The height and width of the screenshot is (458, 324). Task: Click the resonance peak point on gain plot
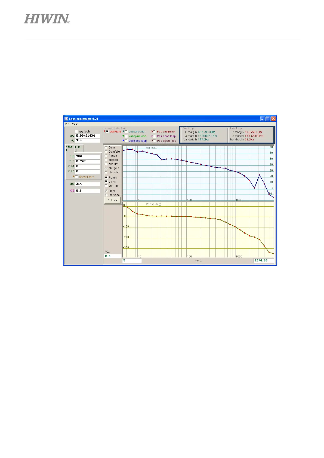(x=260, y=175)
